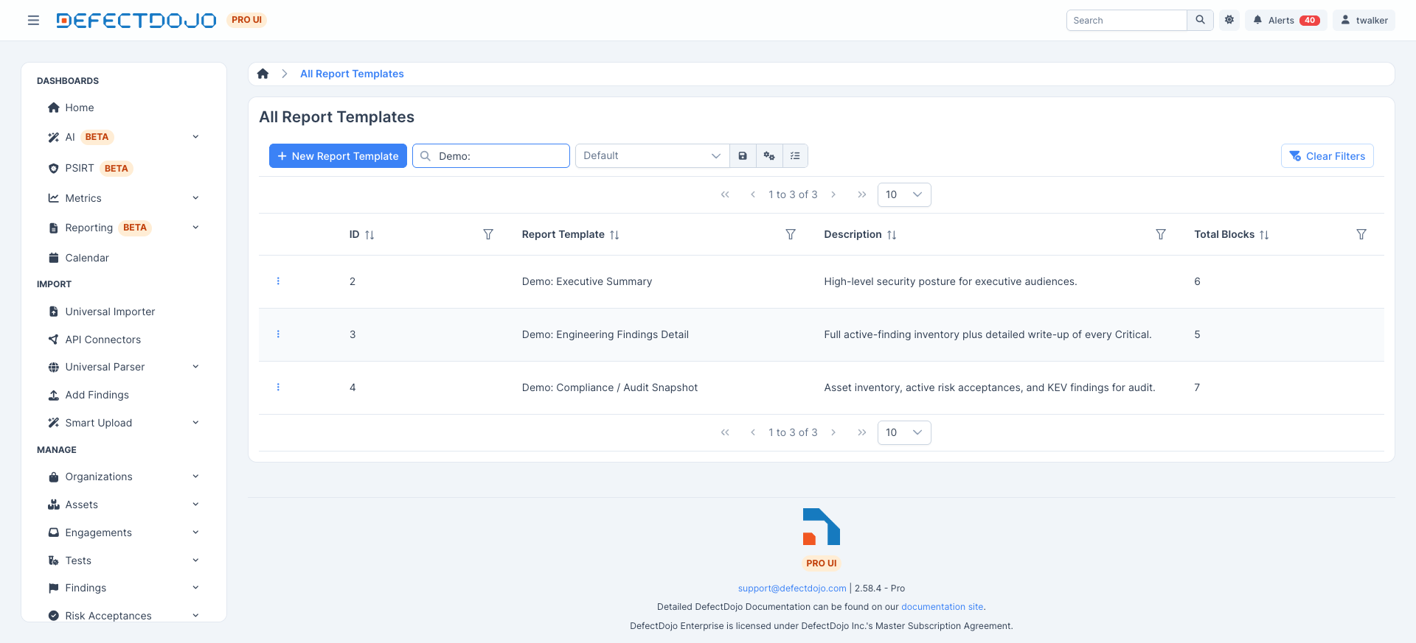This screenshot has width=1416, height=643.
Task: Expand the Assets section
Action: (195, 505)
